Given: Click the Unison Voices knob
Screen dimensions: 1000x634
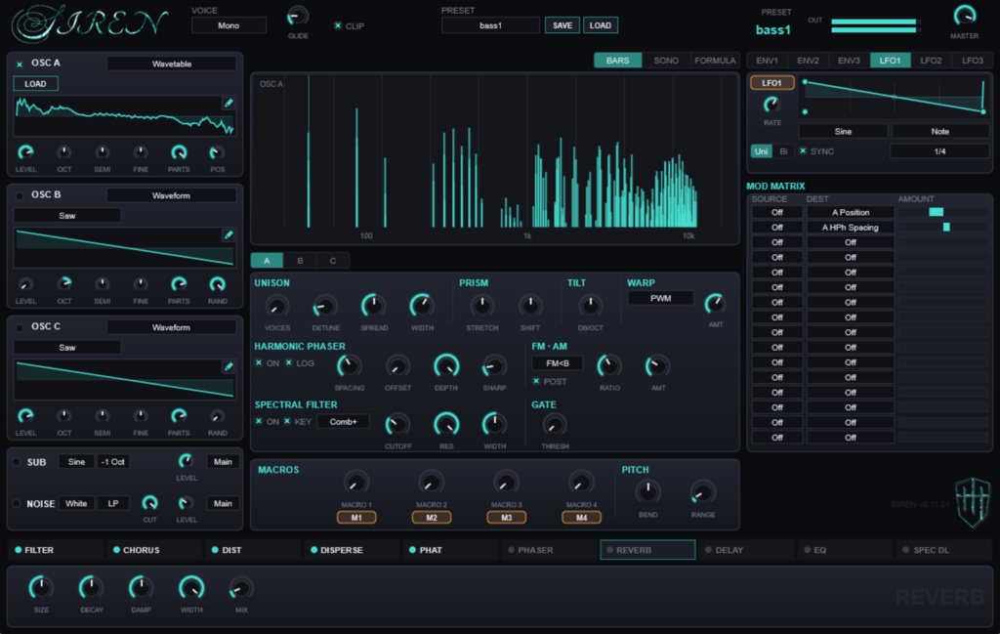Looking at the screenshot, I should [276, 307].
